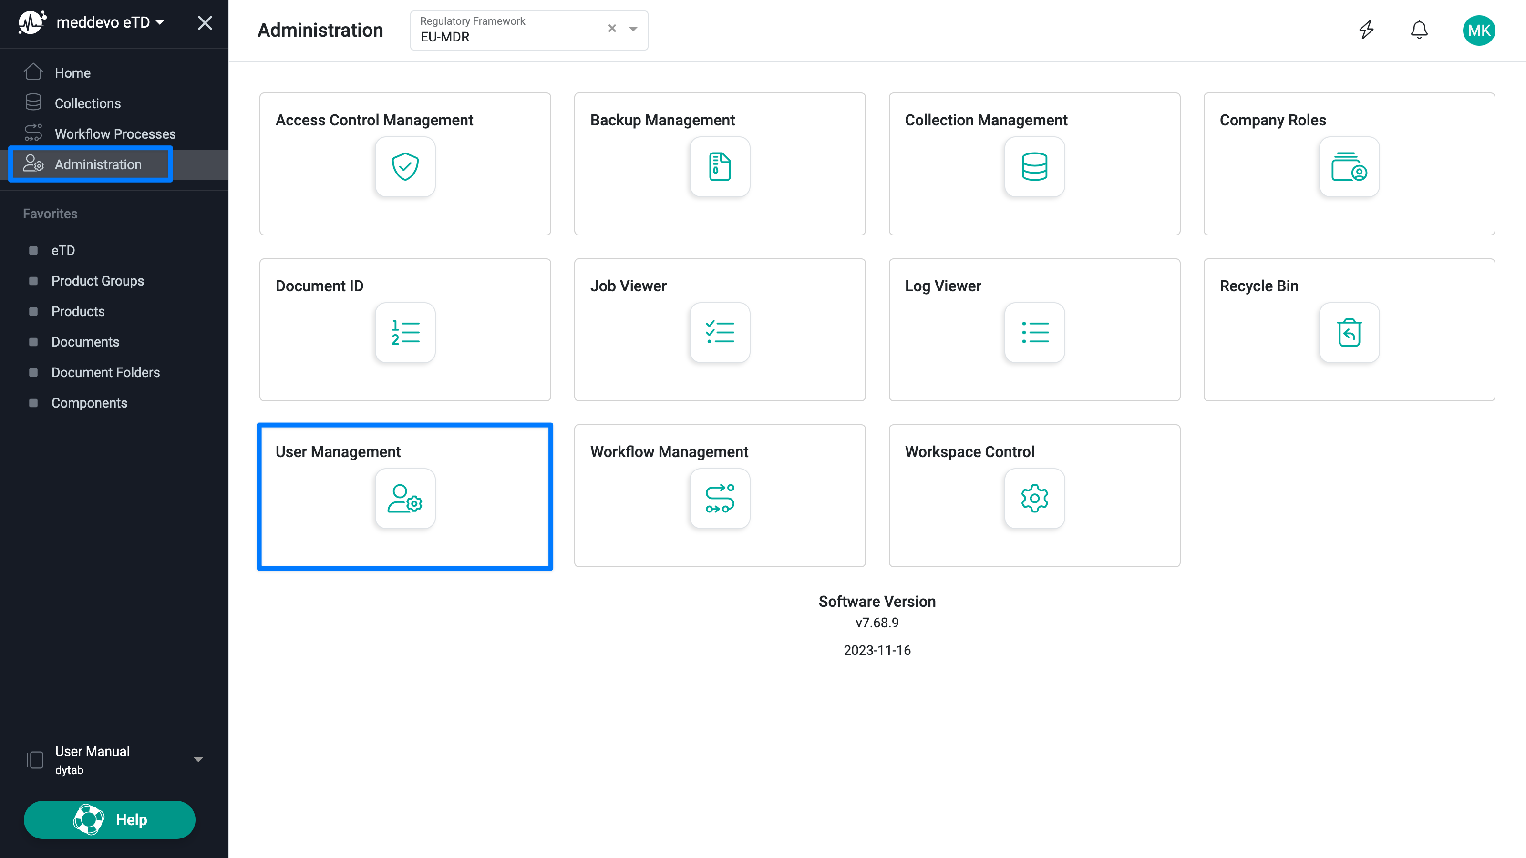Screen dimensions: 1526x858
Task: Click the lightning bolt quick actions icon
Action: 1366,30
